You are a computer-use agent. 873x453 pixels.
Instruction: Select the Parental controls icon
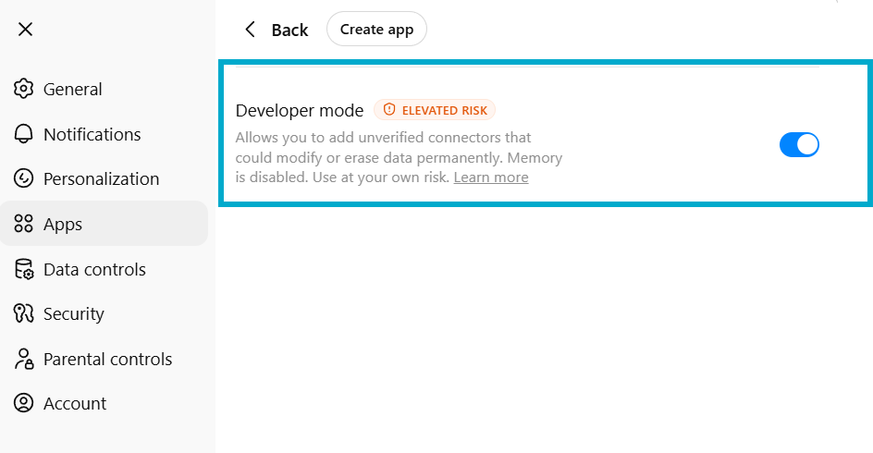click(24, 359)
